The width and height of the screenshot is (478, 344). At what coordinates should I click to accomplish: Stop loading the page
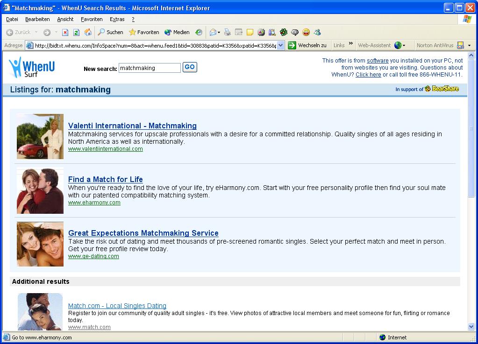(65, 32)
